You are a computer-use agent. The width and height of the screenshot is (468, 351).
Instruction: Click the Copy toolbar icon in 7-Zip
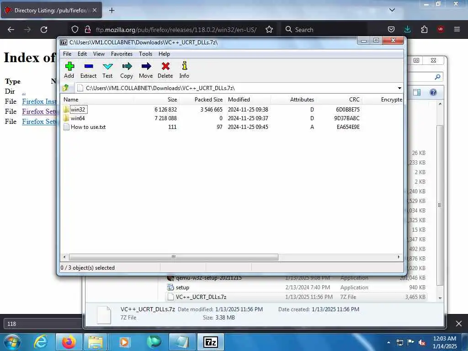(x=127, y=70)
